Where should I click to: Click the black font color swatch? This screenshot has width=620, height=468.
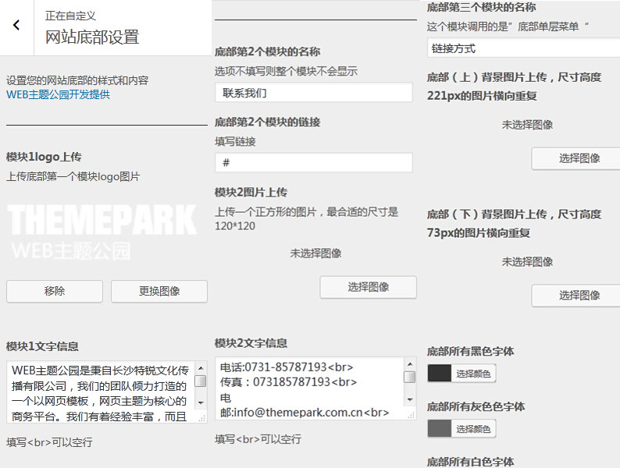point(440,374)
